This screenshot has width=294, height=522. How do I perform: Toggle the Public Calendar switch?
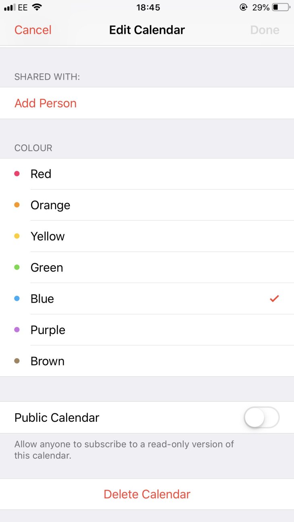tap(261, 417)
